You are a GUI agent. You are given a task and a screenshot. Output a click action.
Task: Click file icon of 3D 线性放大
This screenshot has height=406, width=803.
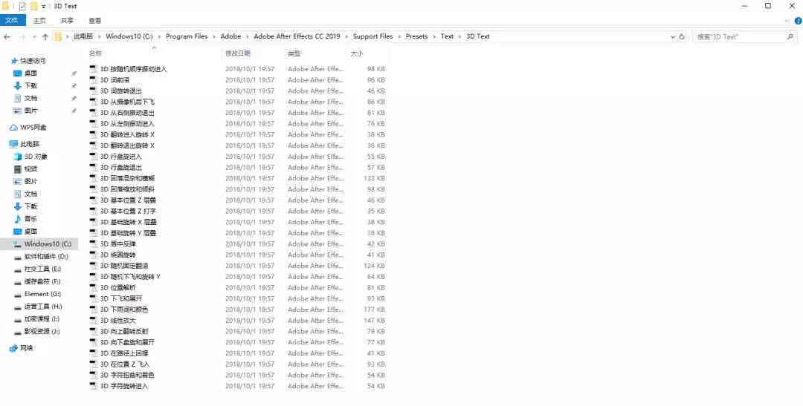pos(93,321)
